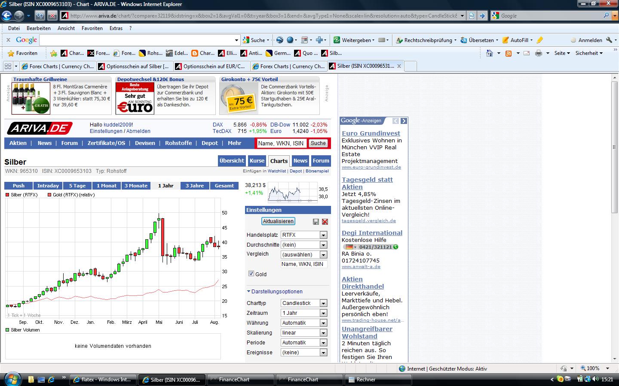
Task: Open the Ereignisse (keine) dropdown
Action: click(x=323, y=353)
